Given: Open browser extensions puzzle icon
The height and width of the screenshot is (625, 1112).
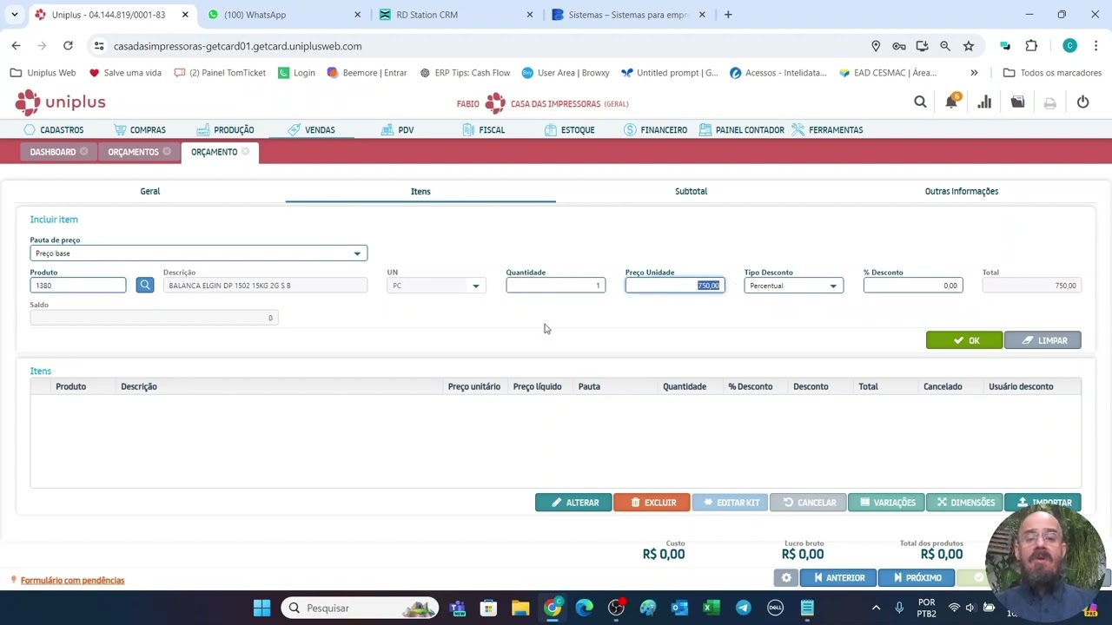Looking at the screenshot, I should click(x=1031, y=46).
